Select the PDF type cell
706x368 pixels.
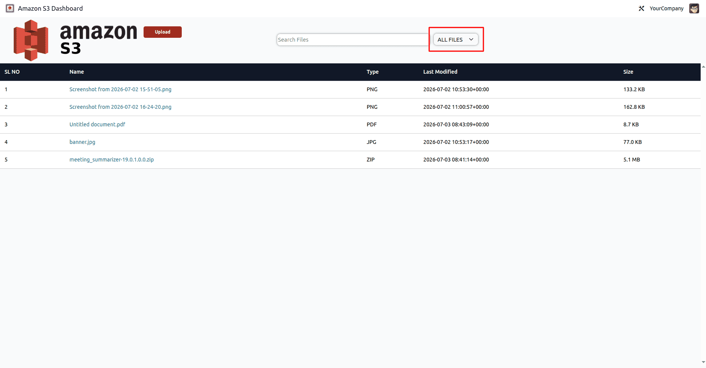click(x=372, y=124)
